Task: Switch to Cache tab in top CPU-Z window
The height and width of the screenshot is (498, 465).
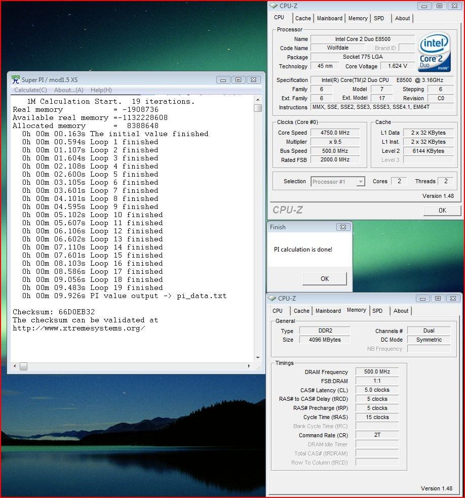Action: tap(303, 18)
